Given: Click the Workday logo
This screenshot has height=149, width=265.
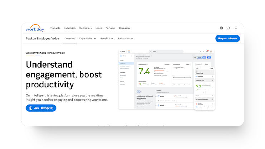Looking at the screenshot, I should tap(35, 28).
